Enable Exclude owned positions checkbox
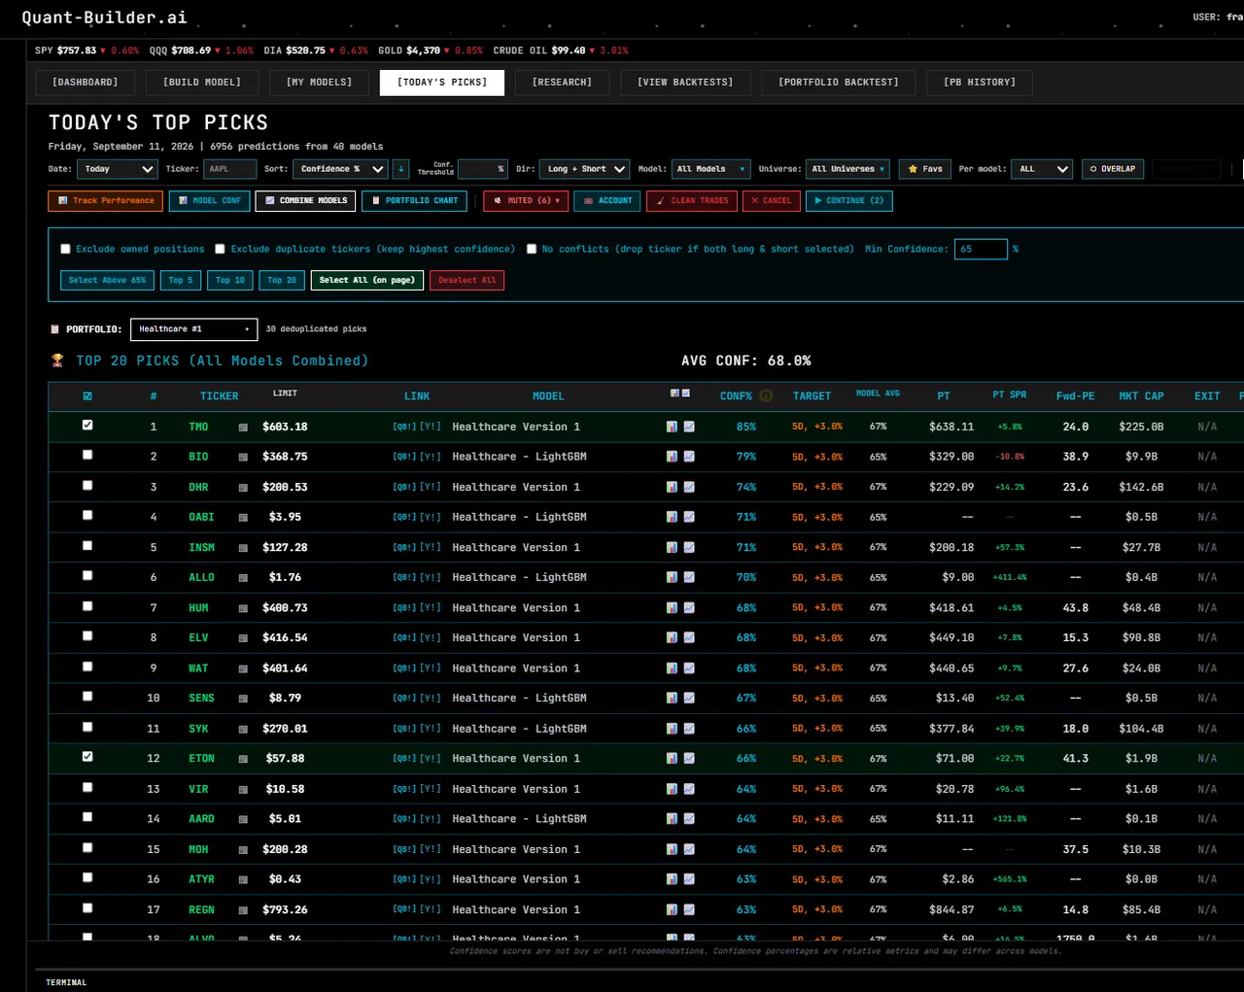Screen dimensions: 1244x992 65,250
